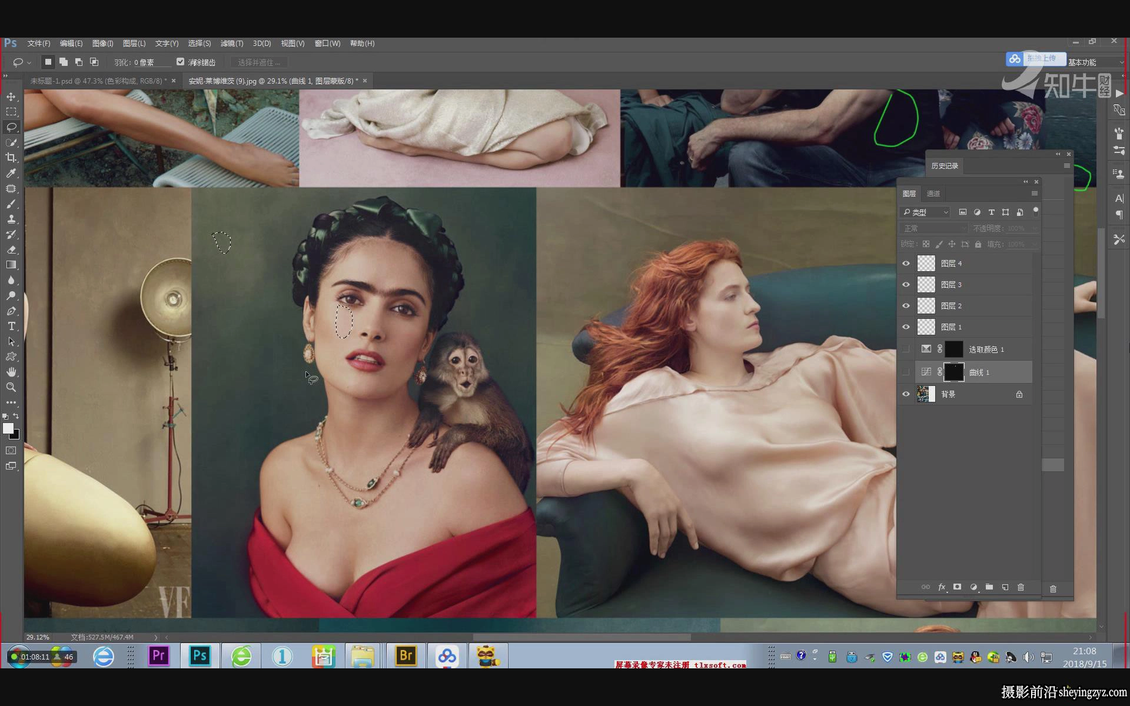Open Premiere Pro from the taskbar
1130x706 pixels.
click(x=159, y=655)
